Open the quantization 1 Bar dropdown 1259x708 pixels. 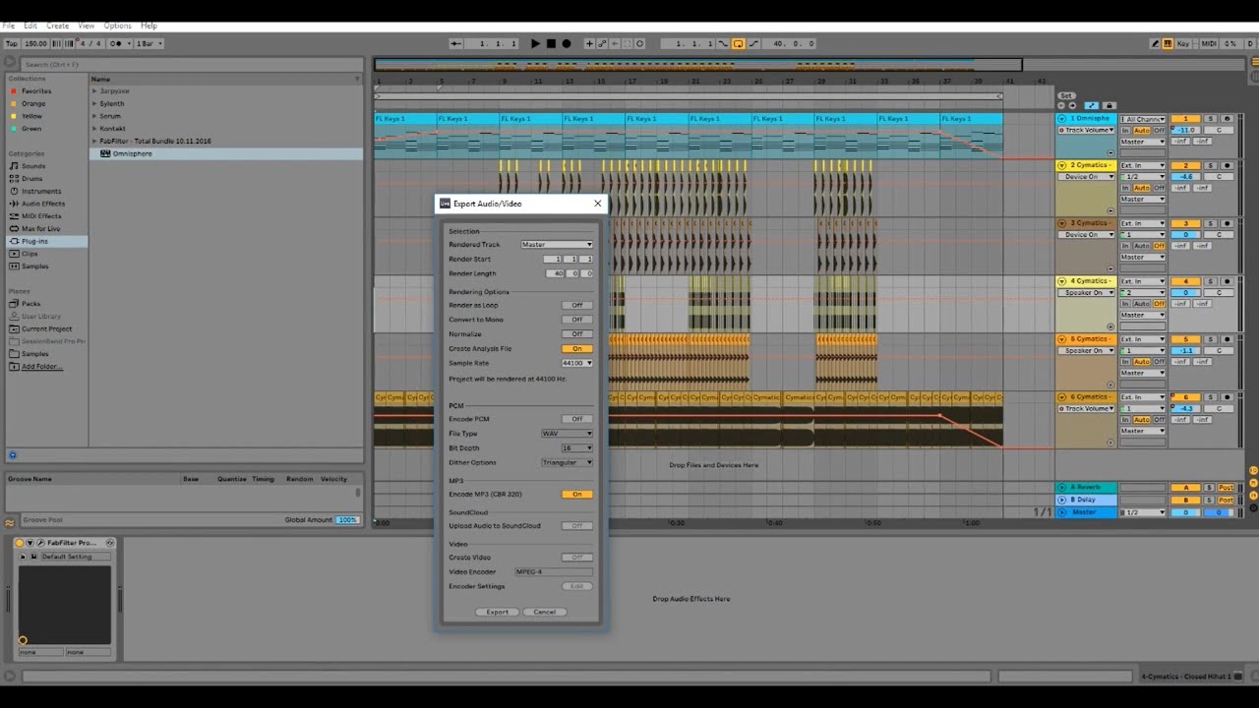[x=150, y=43]
